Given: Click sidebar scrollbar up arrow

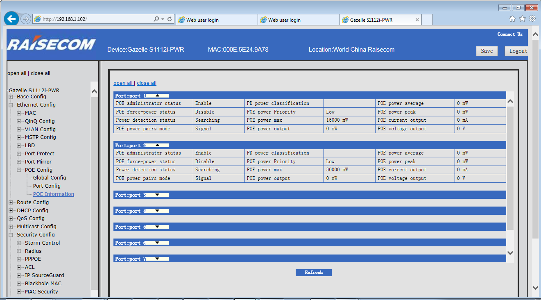Looking at the screenshot, I should click(x=94, y=91).
